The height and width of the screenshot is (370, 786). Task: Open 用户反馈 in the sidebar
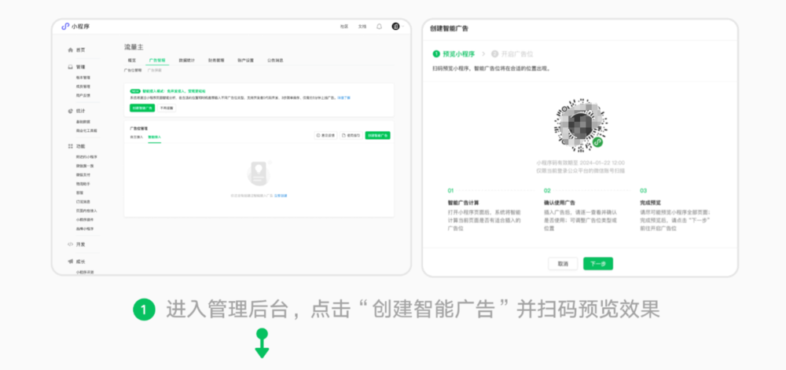[x=83, y=95]
